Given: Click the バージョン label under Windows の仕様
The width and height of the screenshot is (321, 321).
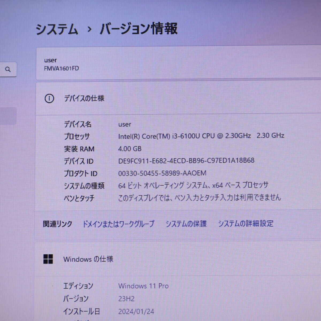Looking at the screenshot, I should tap(76, 299).
